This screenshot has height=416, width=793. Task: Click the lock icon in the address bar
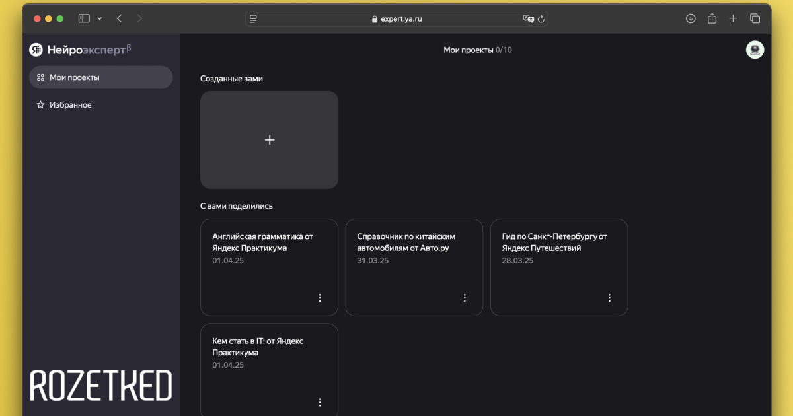pos(375,19)
